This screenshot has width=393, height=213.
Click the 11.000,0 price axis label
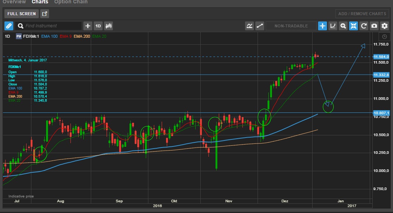[381, 99]
